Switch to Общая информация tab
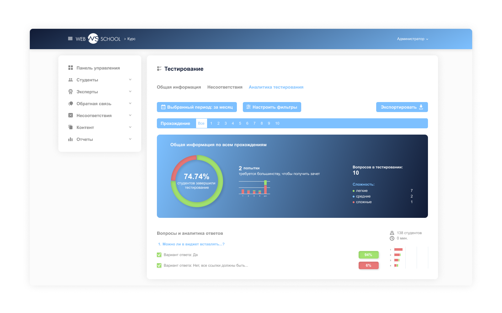Viewport: 502px width, 313px height. point(179,87)
